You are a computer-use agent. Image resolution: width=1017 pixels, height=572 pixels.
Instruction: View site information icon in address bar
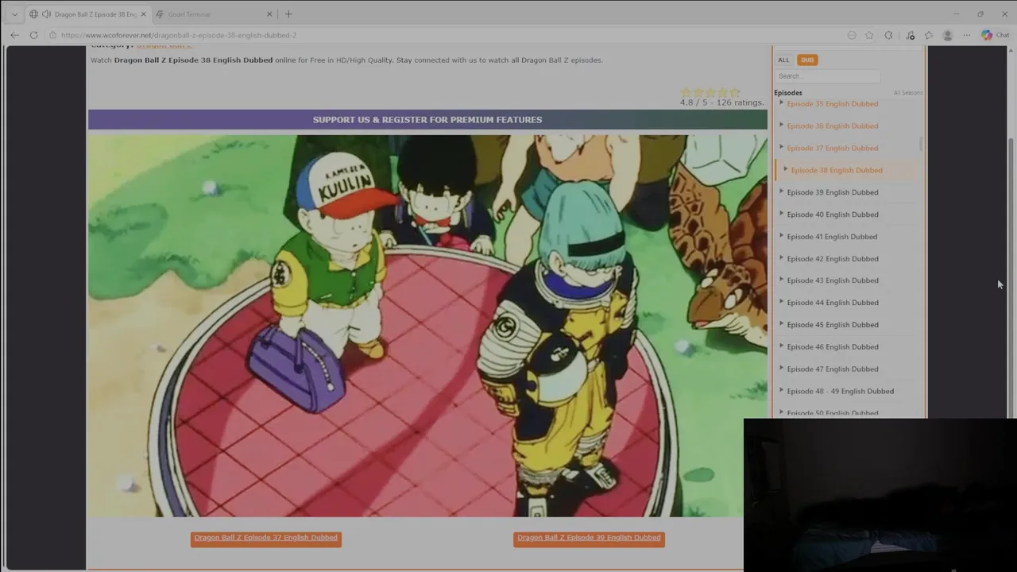coord(52,35)
